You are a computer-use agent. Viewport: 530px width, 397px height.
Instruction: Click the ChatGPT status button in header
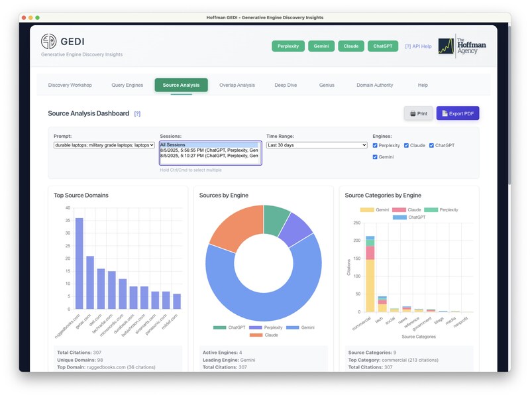383,46
